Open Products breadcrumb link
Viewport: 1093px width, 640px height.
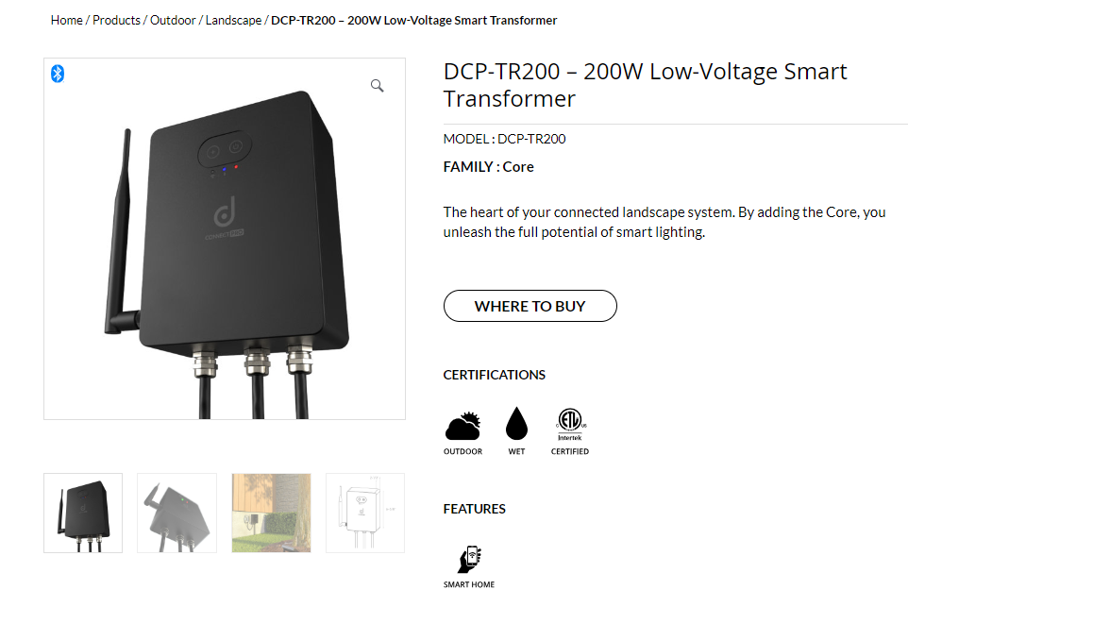(116, 20)
